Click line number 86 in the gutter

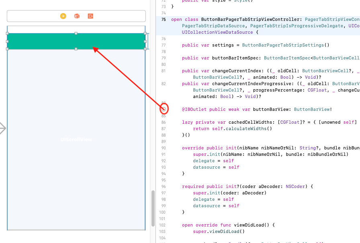coord(164,122)
